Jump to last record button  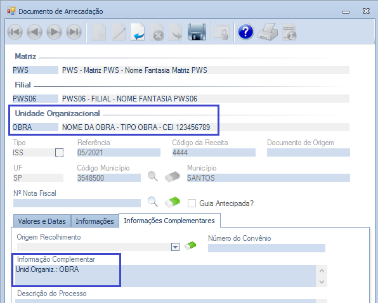click(74, 32)
